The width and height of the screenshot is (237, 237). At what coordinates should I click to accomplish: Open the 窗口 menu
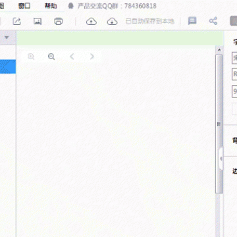tap(24, 6)
